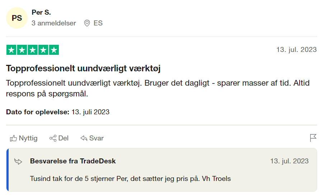Viewport: 320px width, 196px height.
Task: Click Besvarelse fra TradeDesk heading
Action: pos(73,161)
